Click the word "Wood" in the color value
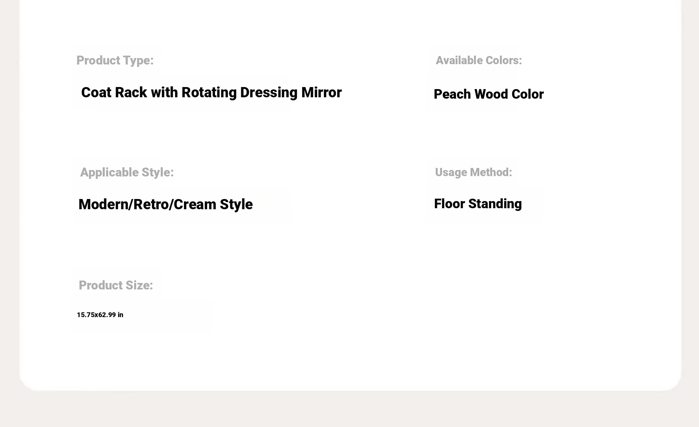Image resolution: width=699 pixels, height=427 pixels. click(491, 94)
